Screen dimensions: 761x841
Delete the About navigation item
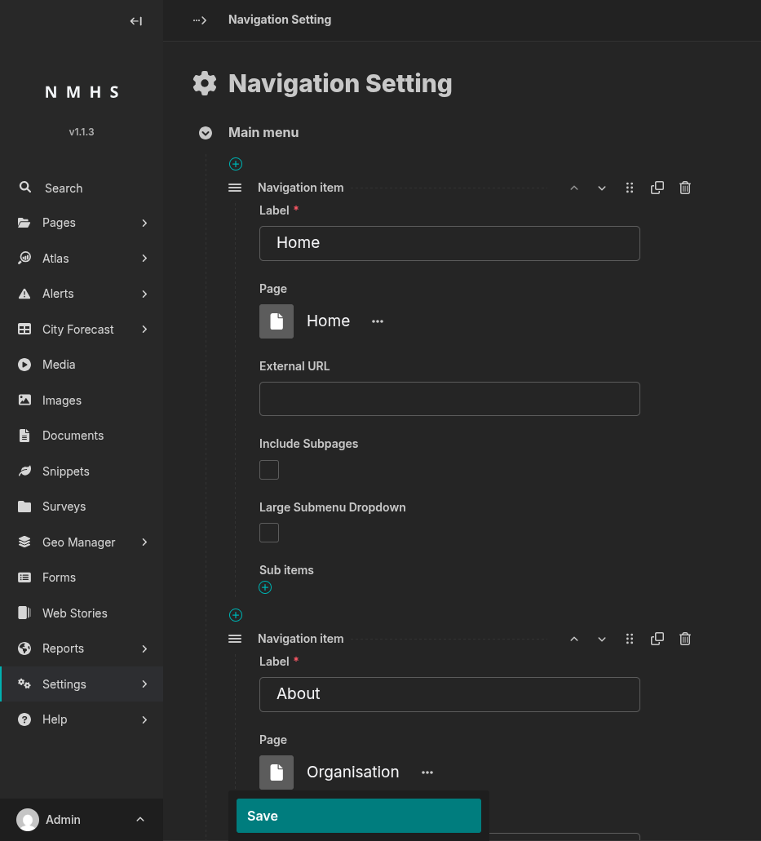click(685, 639)
